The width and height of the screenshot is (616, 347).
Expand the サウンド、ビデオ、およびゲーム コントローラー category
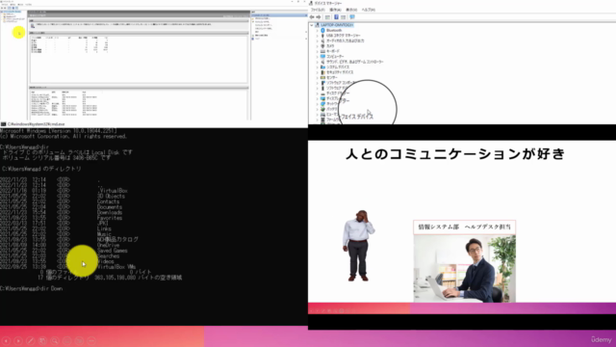pyautogui.click(x=318, y=62)
